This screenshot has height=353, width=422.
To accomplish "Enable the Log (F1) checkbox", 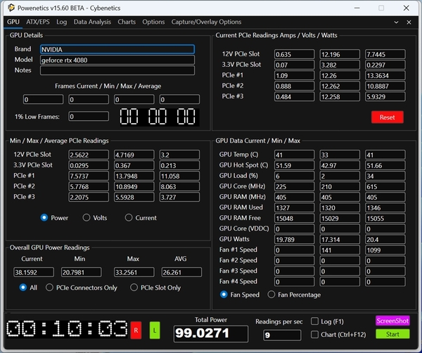I will coord(315,321).
